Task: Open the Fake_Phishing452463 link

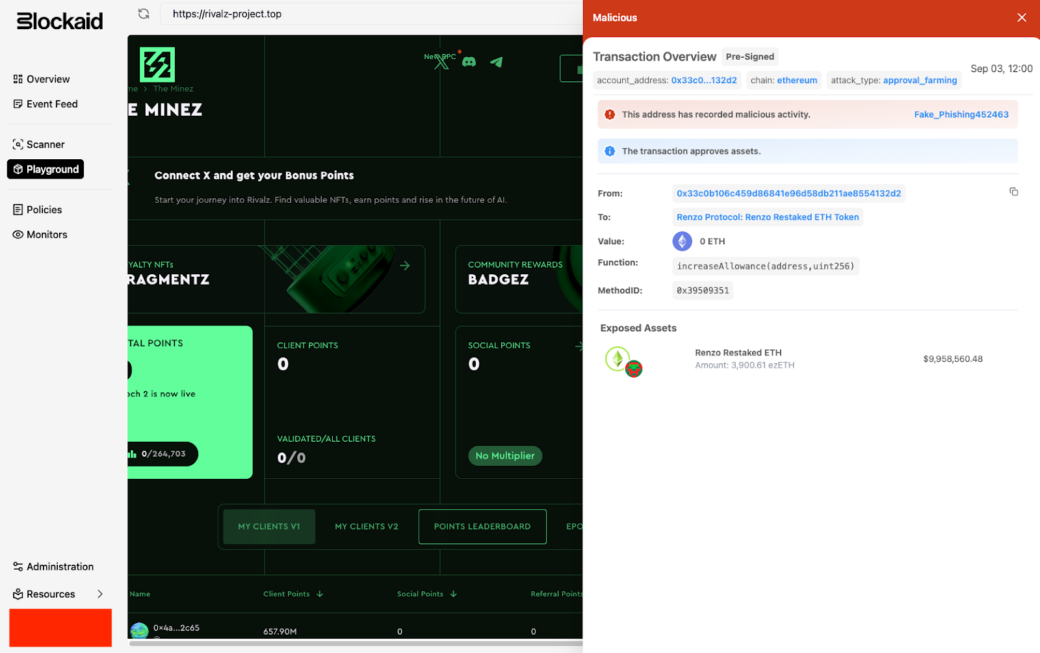Action: coord(961,114)
